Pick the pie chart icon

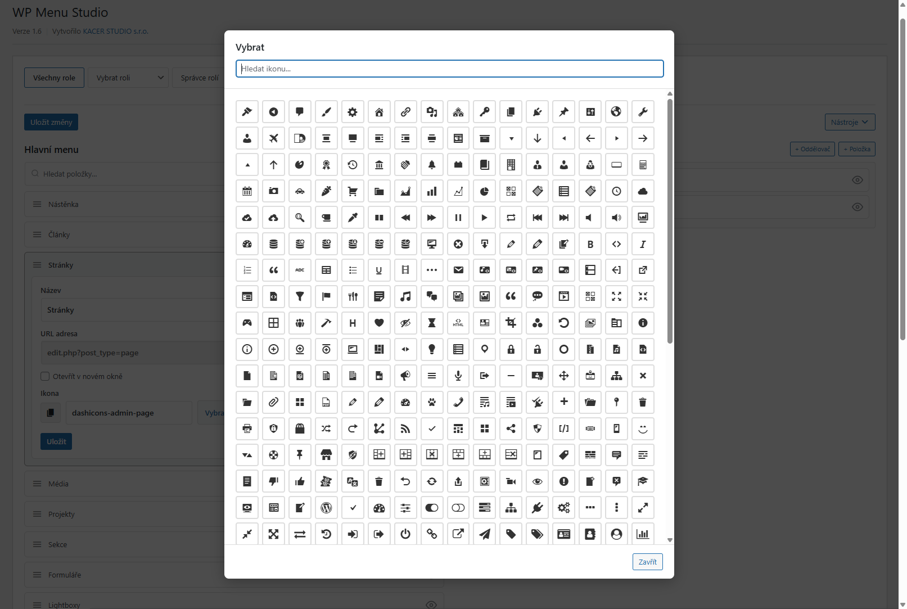[x=485, y=191]
